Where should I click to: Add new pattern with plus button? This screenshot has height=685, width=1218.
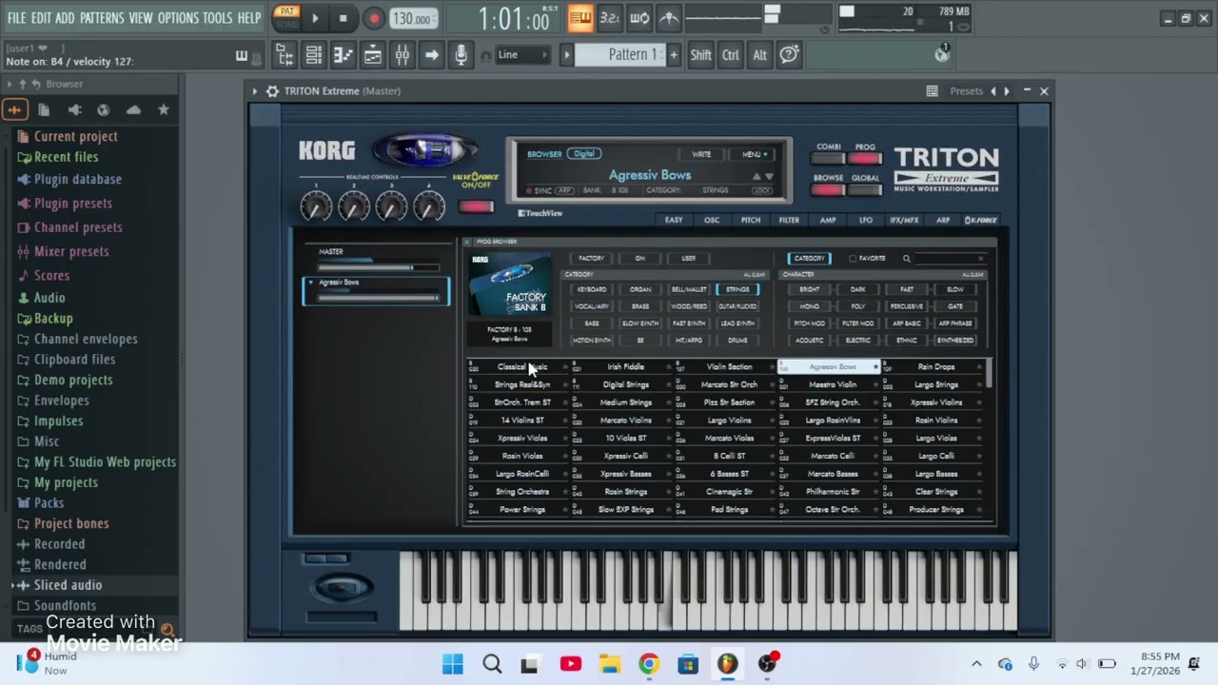(674, 55)
